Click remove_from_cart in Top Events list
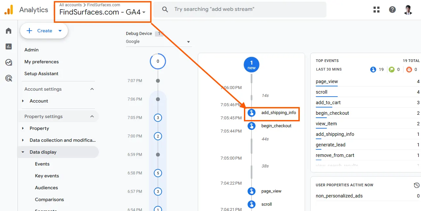421x211 pixels. pyautogui.click(x=335, y=155)
